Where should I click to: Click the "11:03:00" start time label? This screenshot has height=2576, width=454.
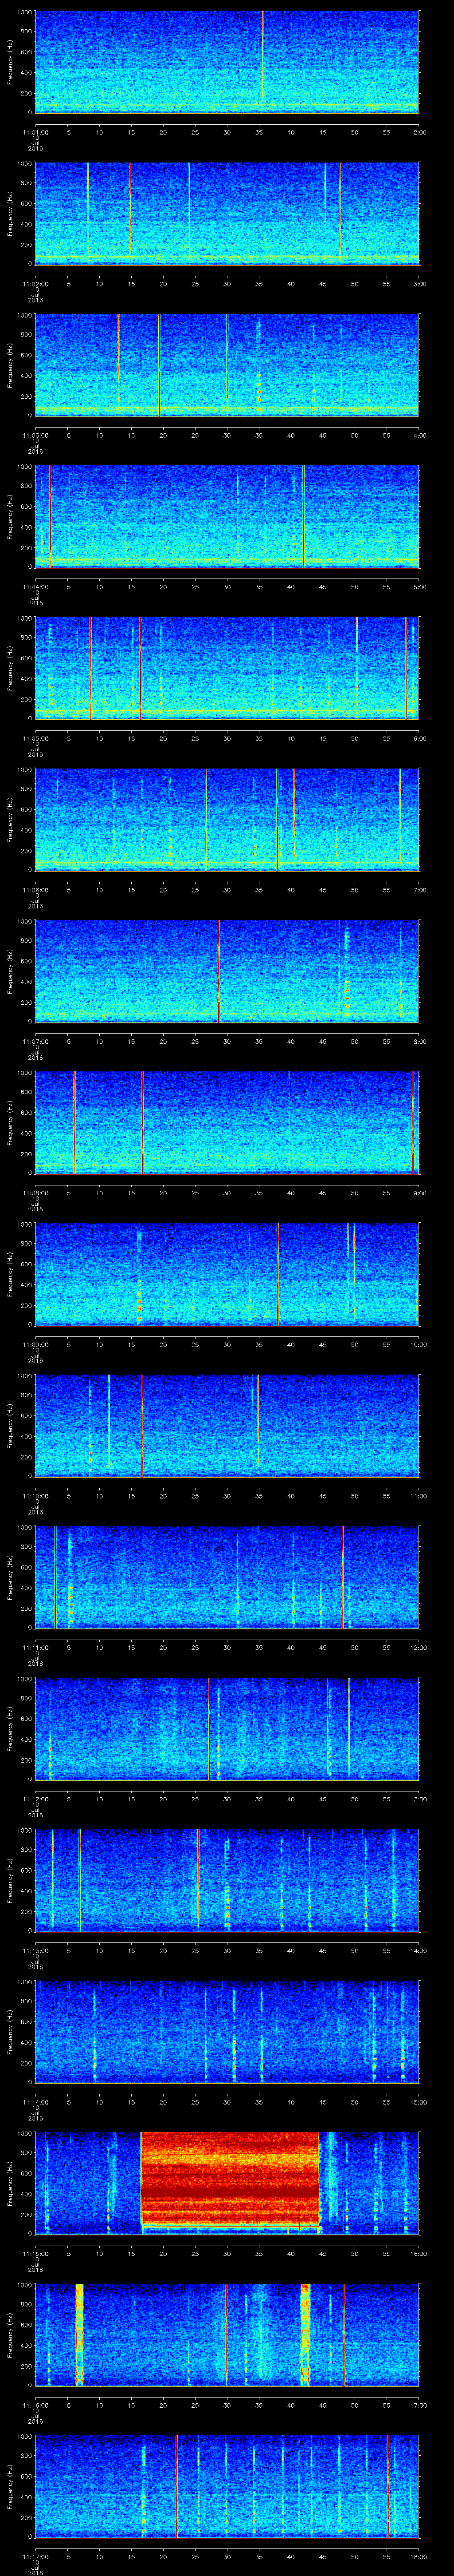35,435
